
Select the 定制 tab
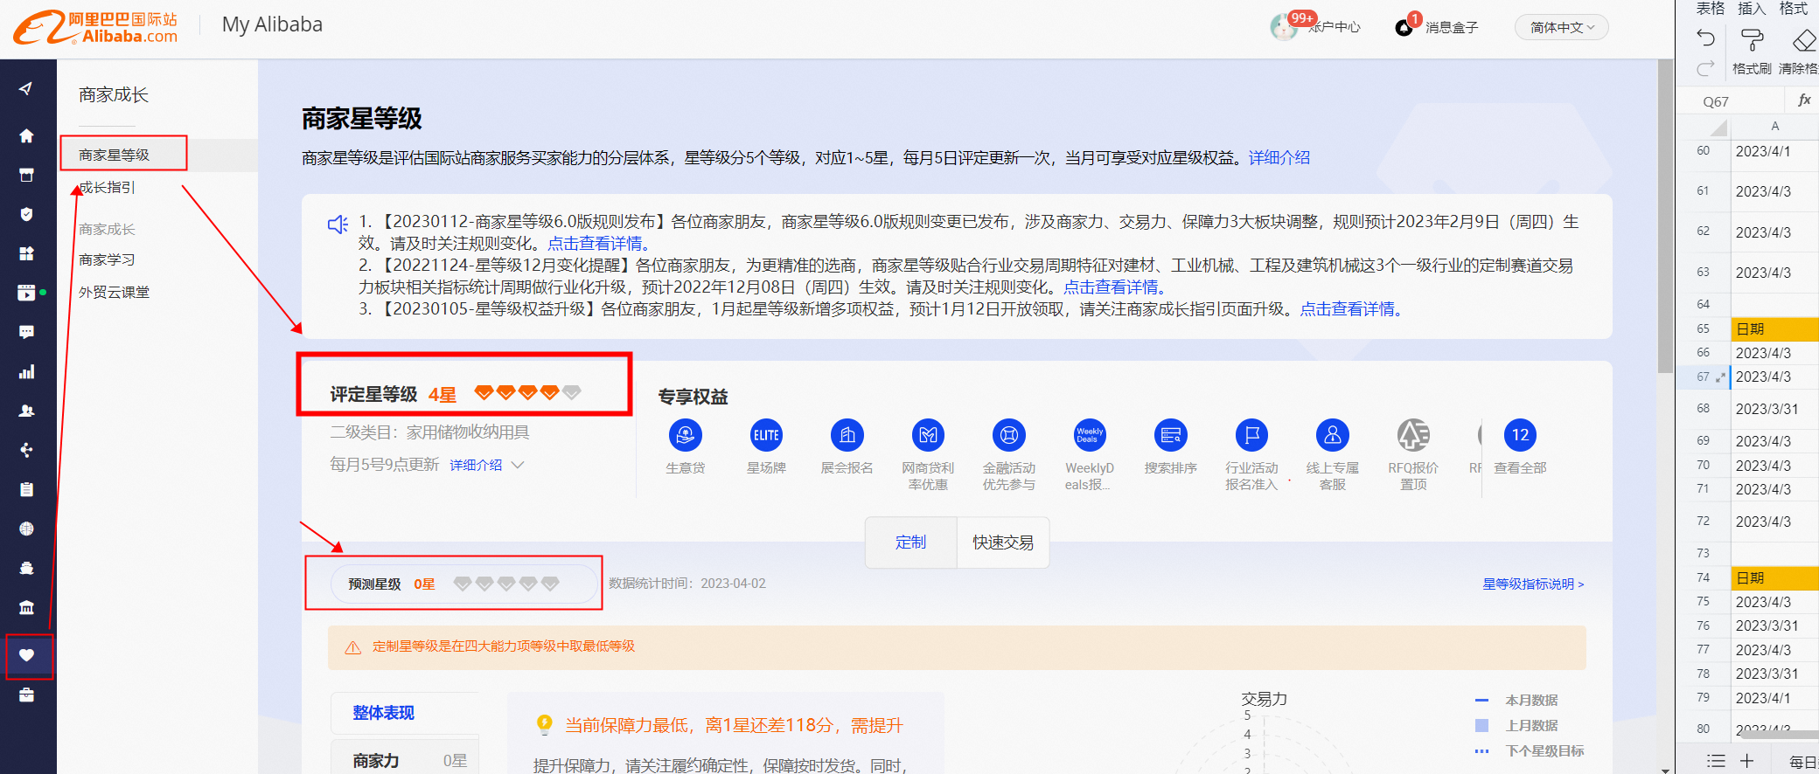910,542
